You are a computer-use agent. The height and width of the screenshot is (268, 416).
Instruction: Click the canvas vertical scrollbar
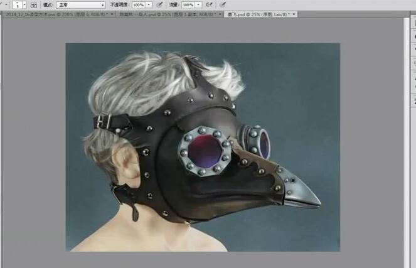pyautogui.click(x=407, y=142)
